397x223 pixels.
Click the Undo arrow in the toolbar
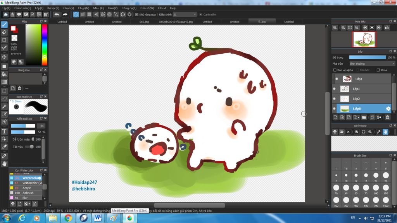[x=57, y=14]
